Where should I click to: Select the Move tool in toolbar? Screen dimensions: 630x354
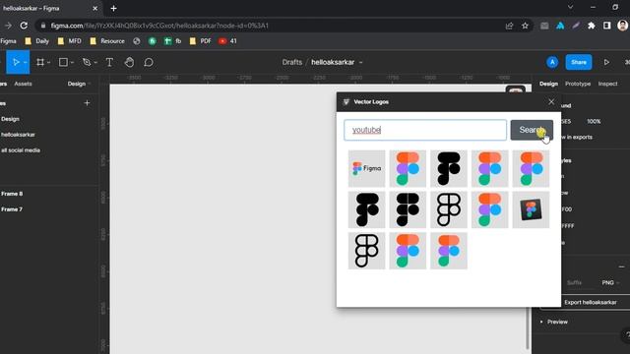point(16,62)
